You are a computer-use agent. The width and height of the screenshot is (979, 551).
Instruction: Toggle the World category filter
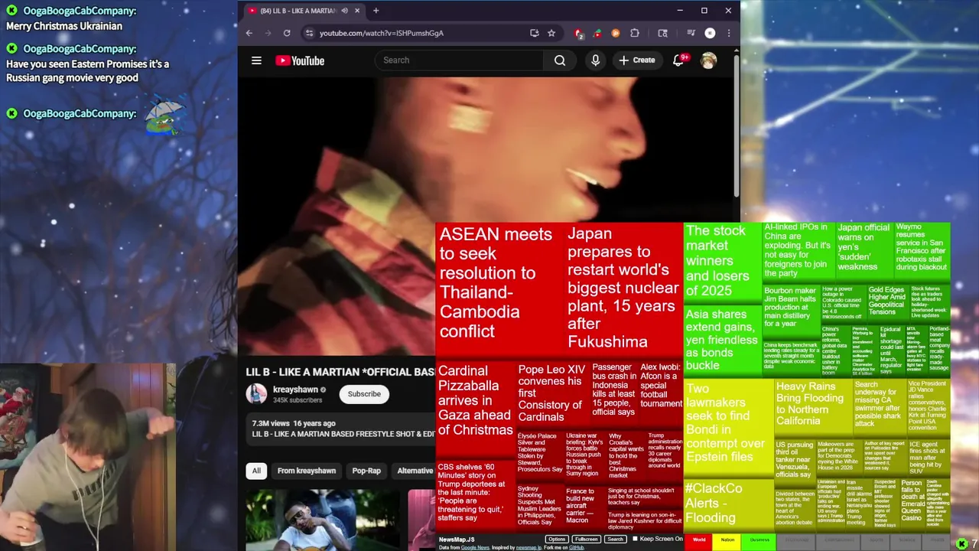pos(699,540)
